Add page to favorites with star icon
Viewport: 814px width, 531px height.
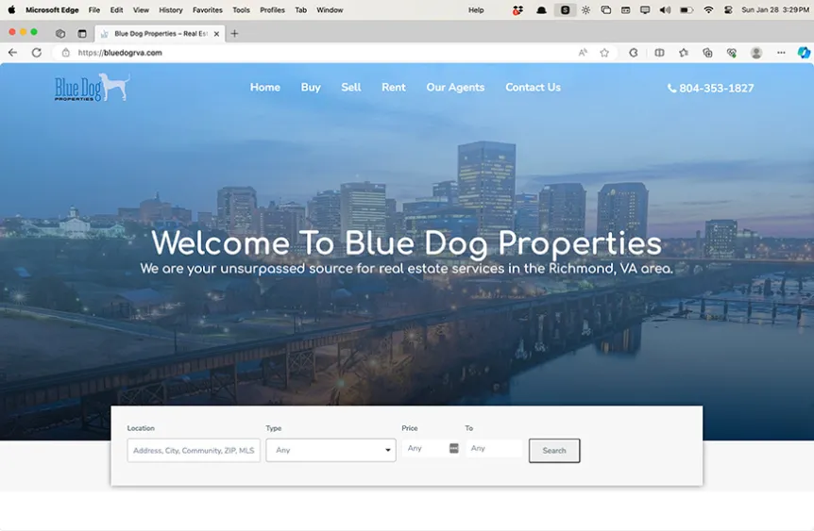pos(604,53)
